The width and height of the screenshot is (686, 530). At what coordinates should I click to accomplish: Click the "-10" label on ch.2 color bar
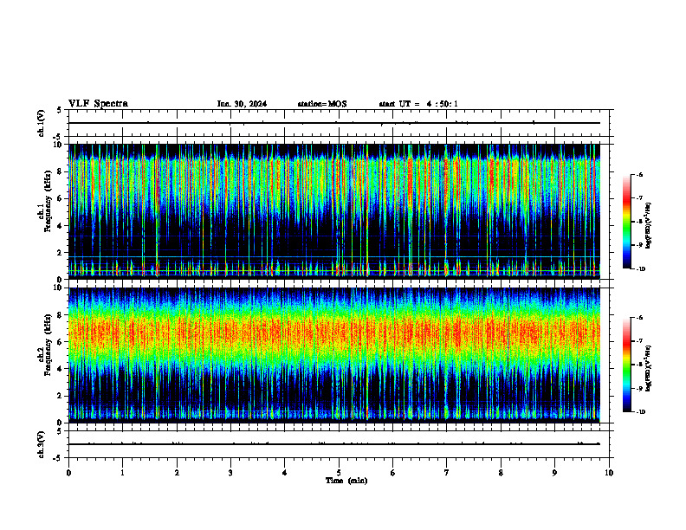[640, 412]
